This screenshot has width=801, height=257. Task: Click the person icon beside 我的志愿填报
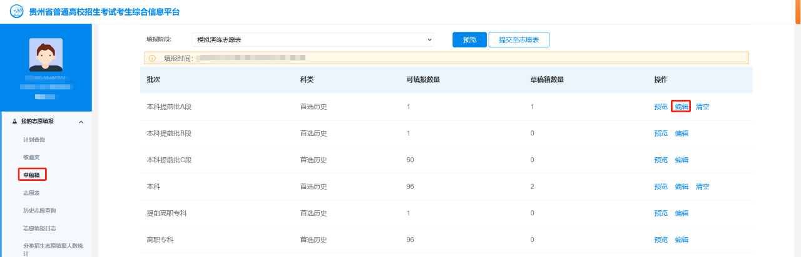click(14, 122)
